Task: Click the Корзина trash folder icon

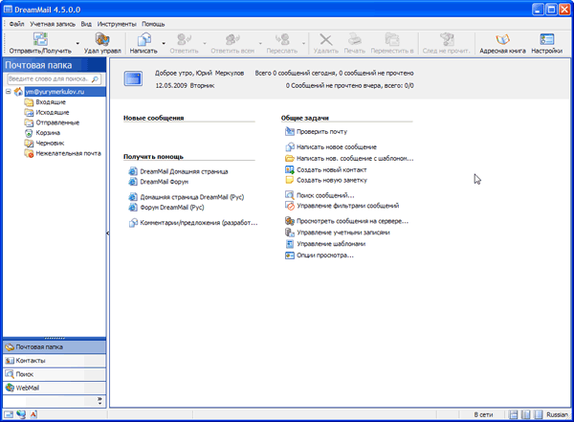Action: tap(29, 133)
